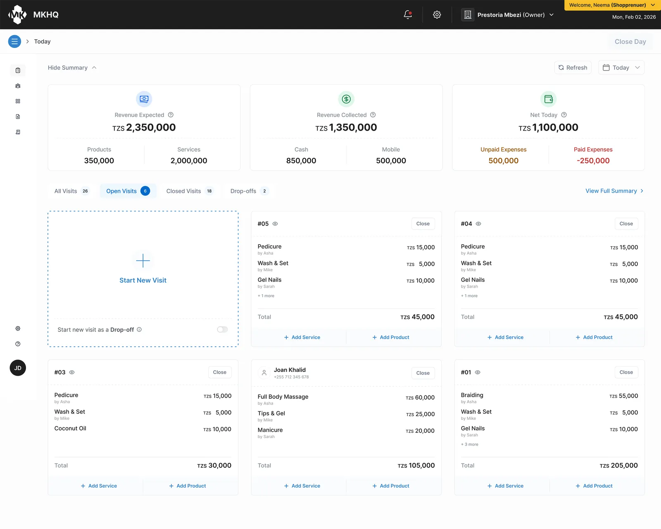Click the Today breadcrumb
The height and width of the screenshot is (529, 661).
pyautogui.click(x=42, y=41)
